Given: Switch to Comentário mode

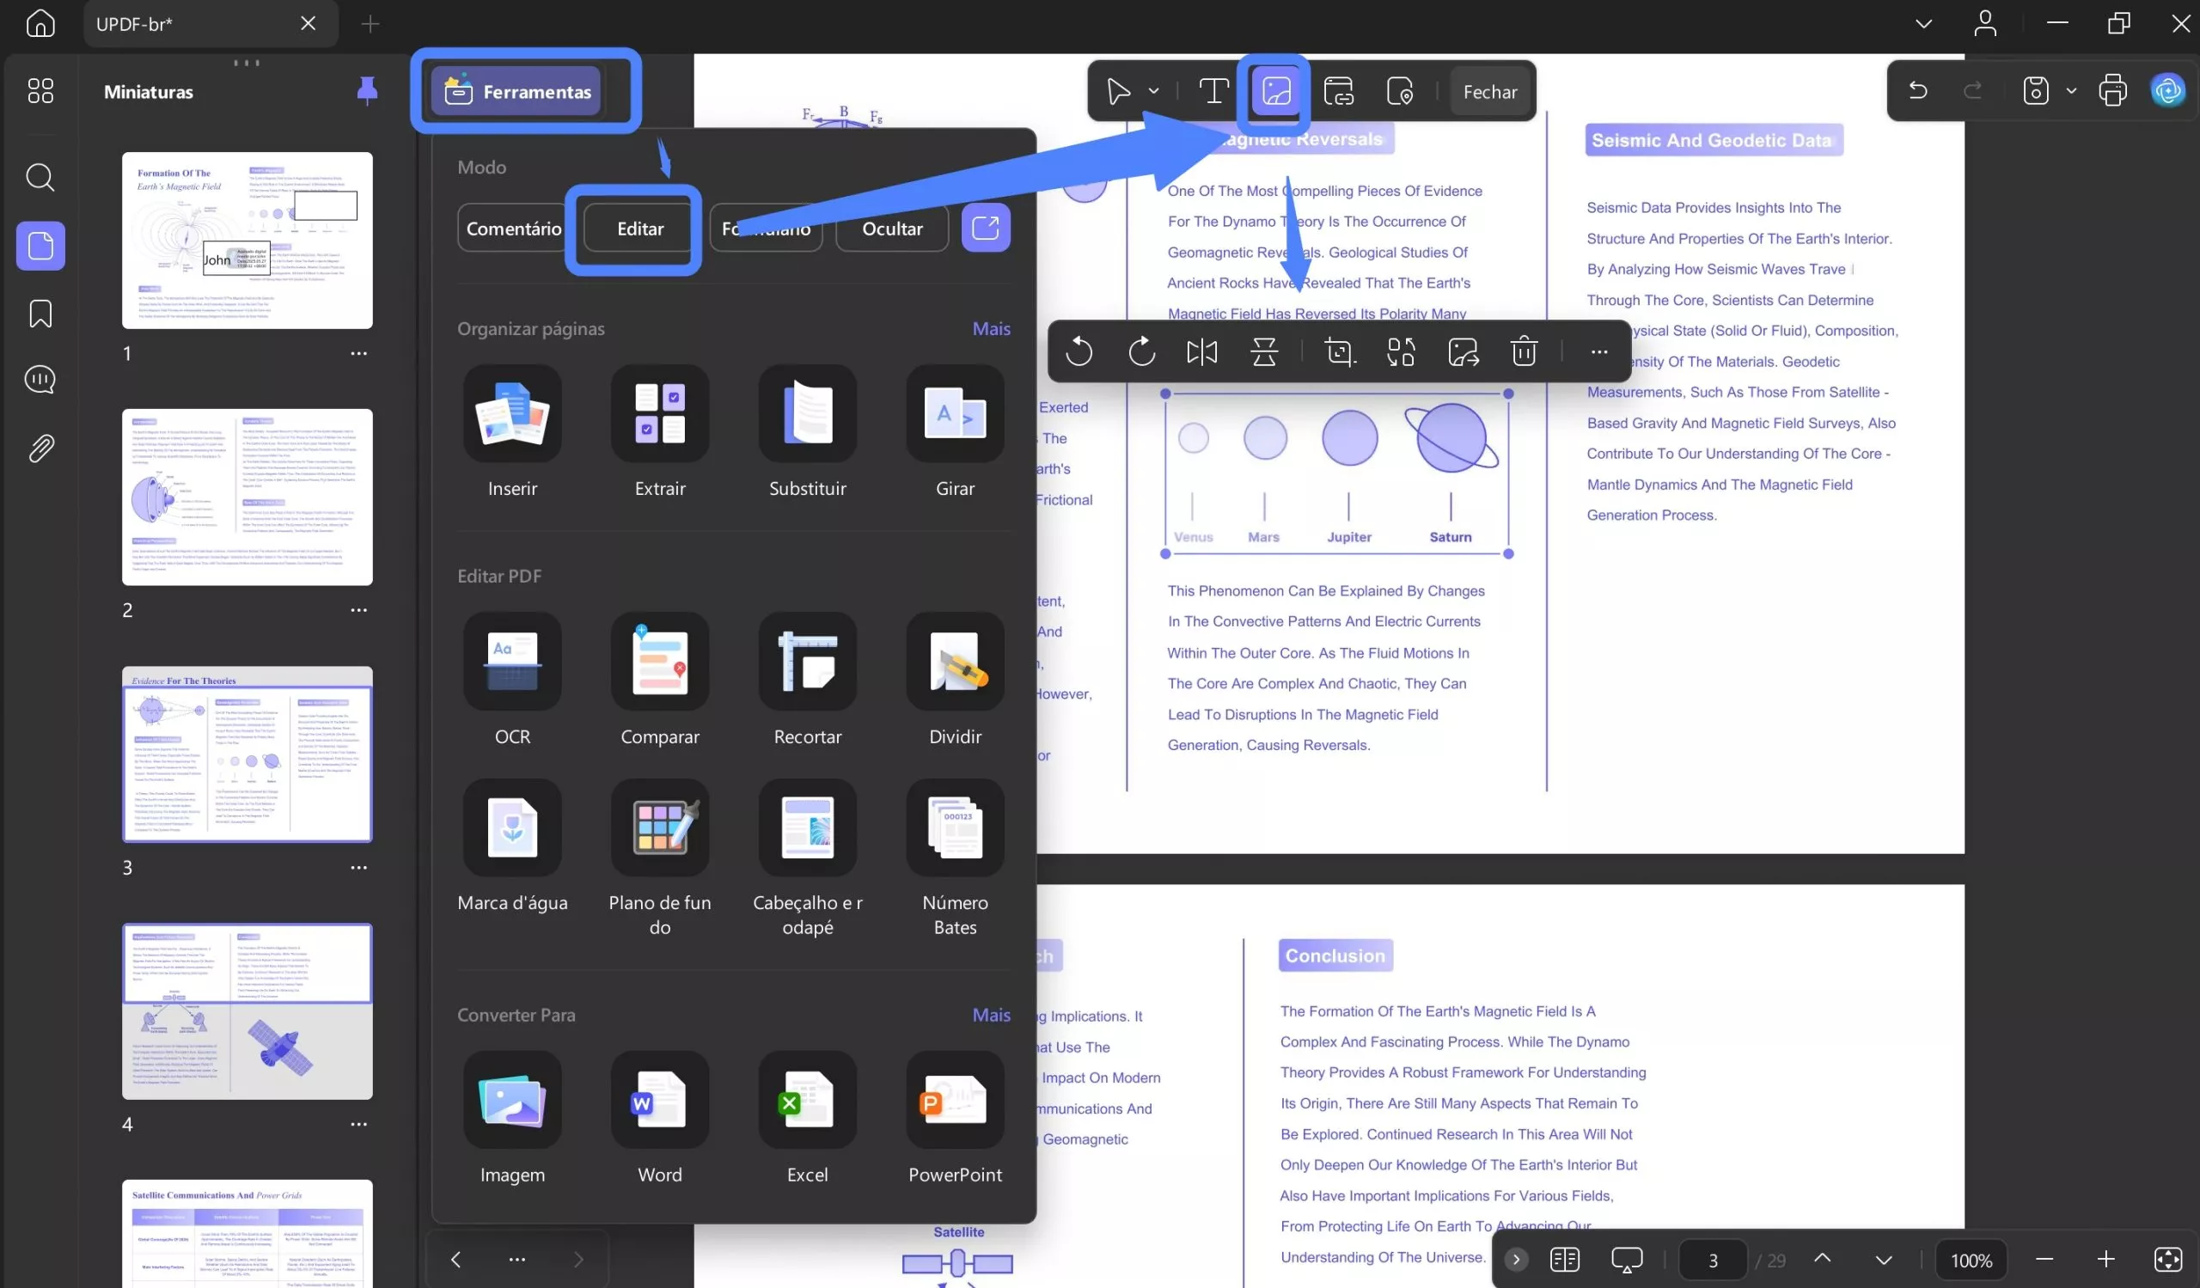Looking at the screenshot, I should pos(513,229).
